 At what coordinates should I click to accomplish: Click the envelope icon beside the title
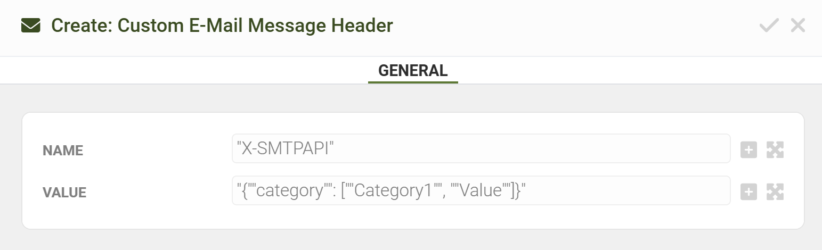pos(31,26)
